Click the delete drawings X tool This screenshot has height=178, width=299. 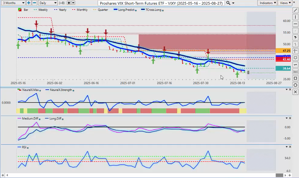[x=295, y=92]
